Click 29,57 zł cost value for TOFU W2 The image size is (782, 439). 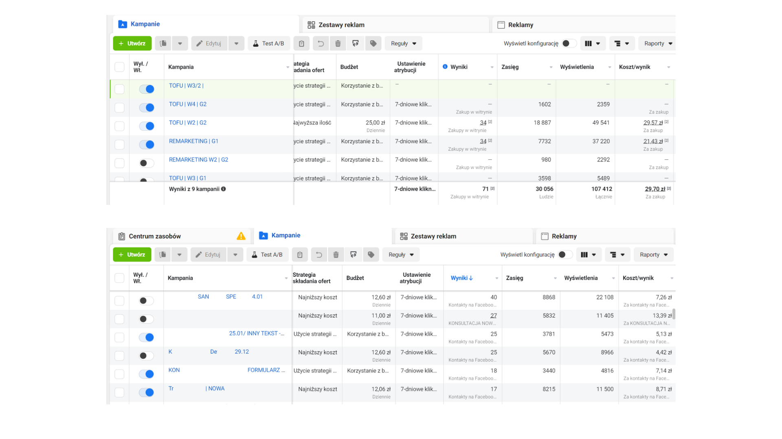click(x=653, y=123)
